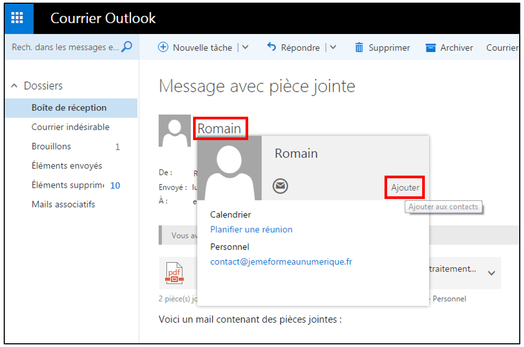The height and width of the screenshot is (347, 524).
Task: Click the Romain name in contact card
Action: [296, 153]
